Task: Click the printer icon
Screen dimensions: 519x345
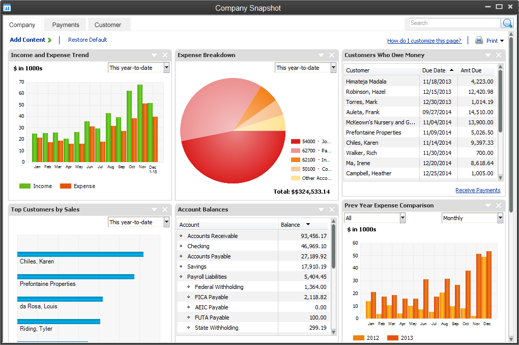Action: [x=479, y=41]
